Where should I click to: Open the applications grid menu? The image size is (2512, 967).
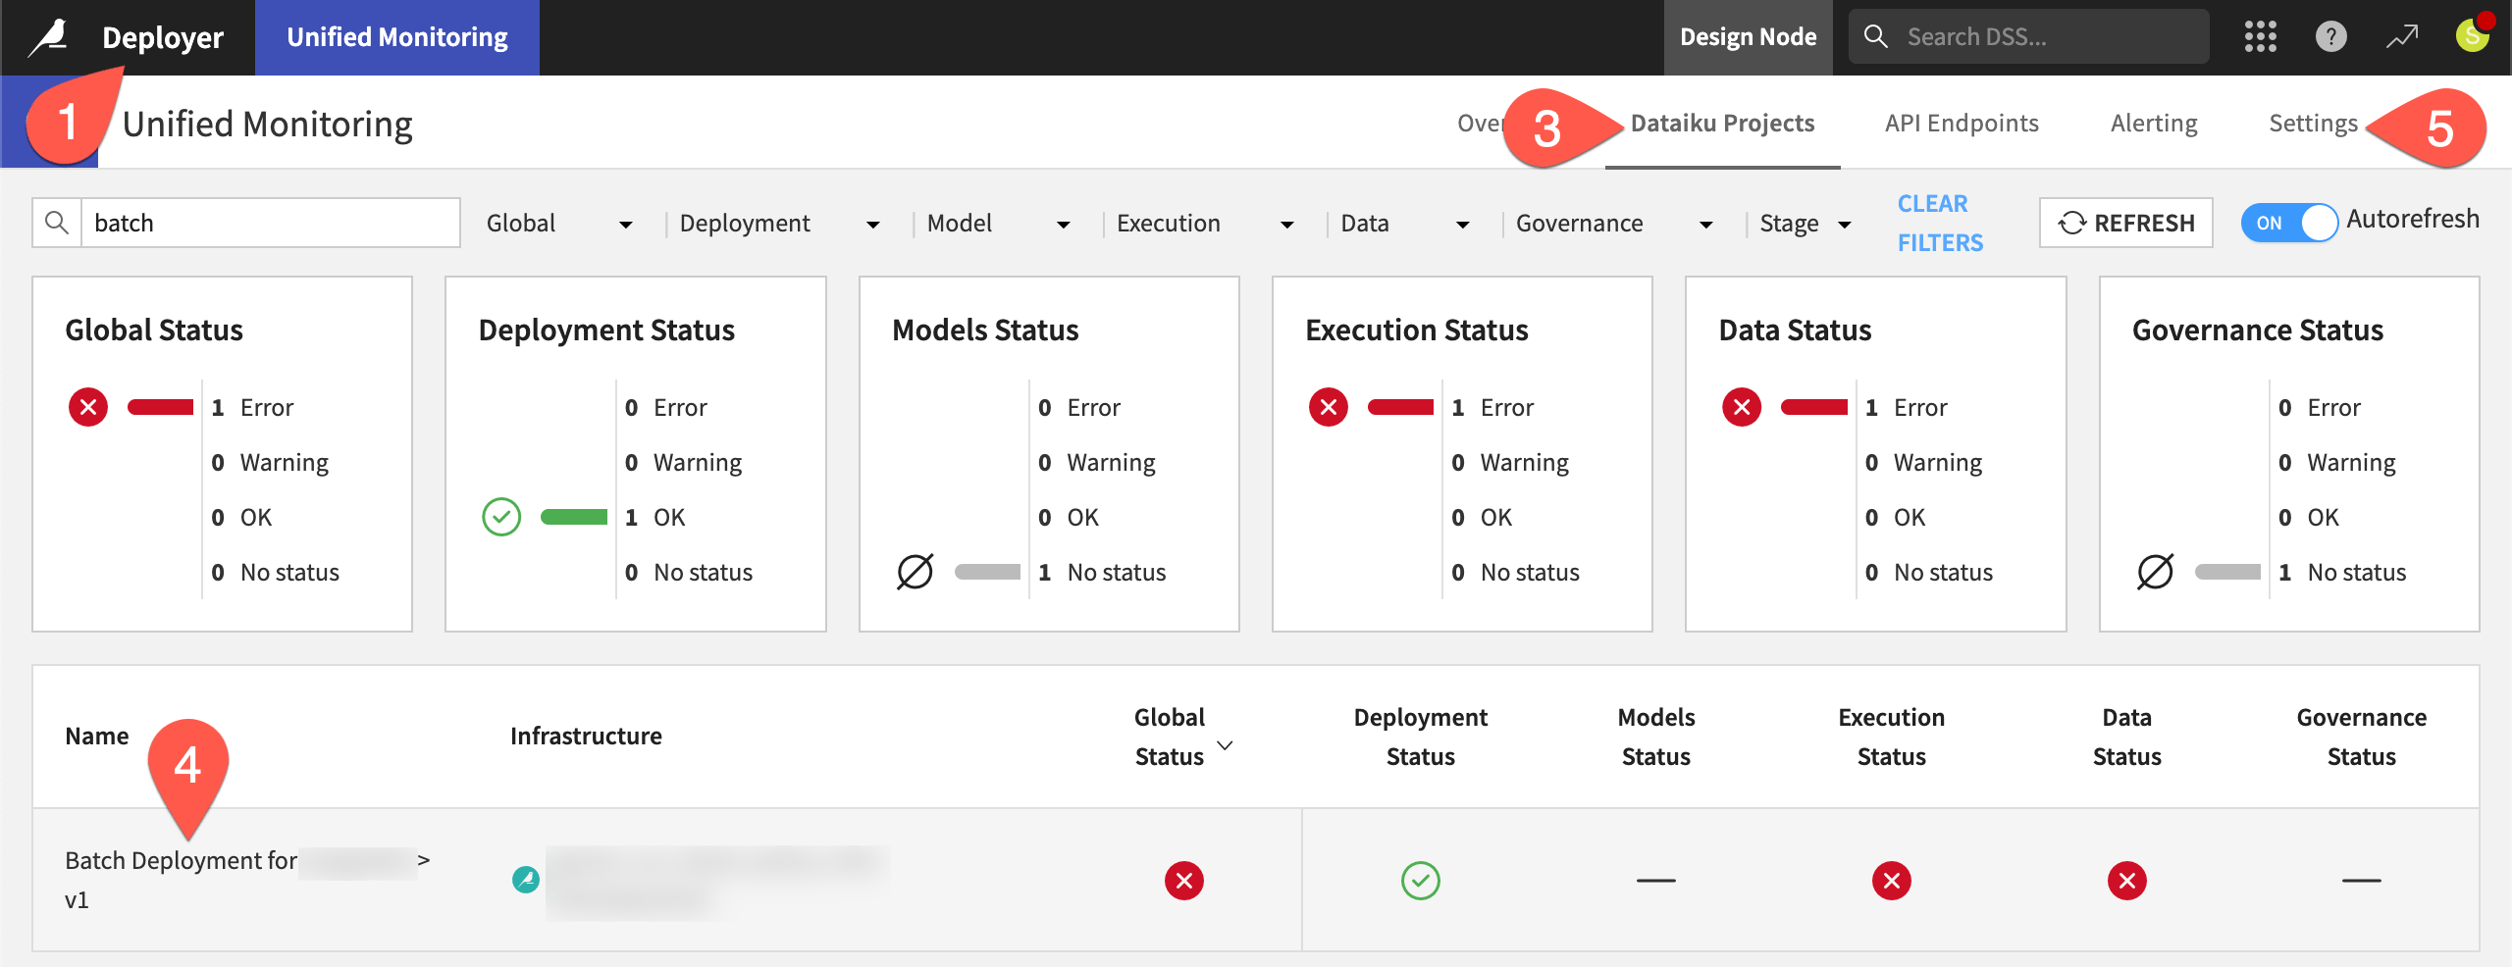click(x=2261, y=36)
